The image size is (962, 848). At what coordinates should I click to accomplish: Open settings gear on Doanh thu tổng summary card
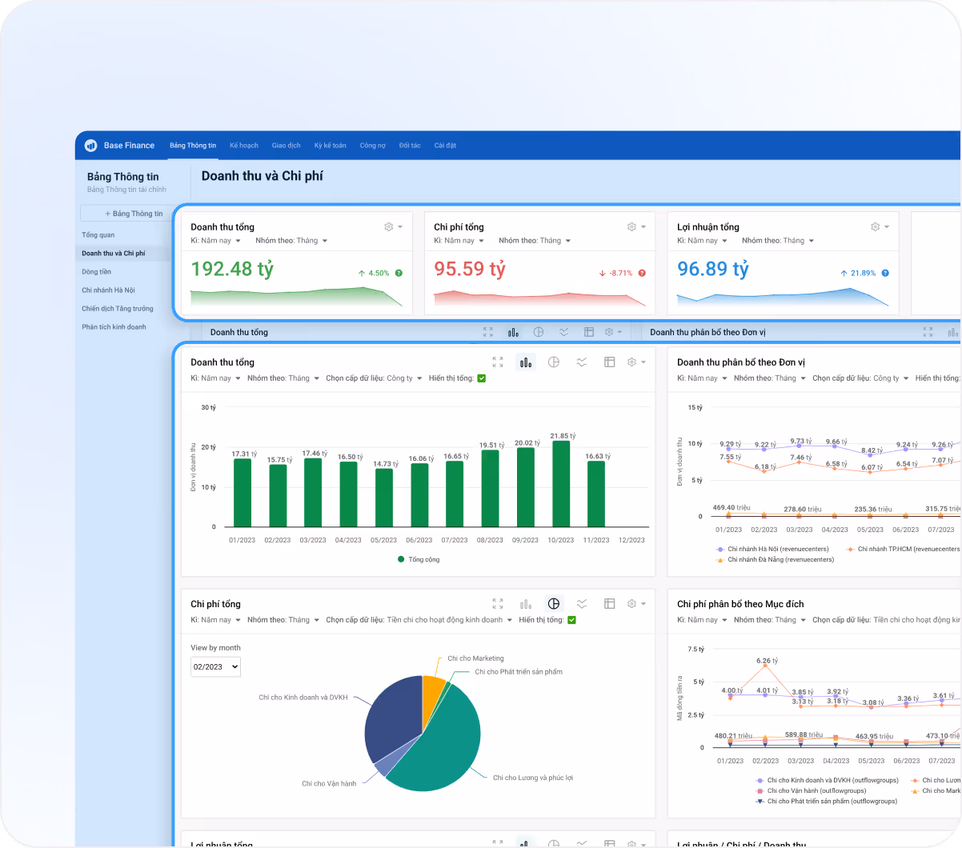[x=389, y=227]
